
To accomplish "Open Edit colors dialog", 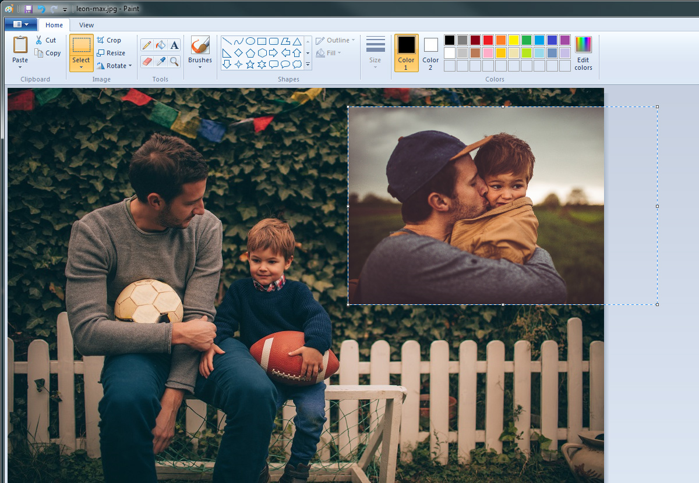I will click(583, 53).
